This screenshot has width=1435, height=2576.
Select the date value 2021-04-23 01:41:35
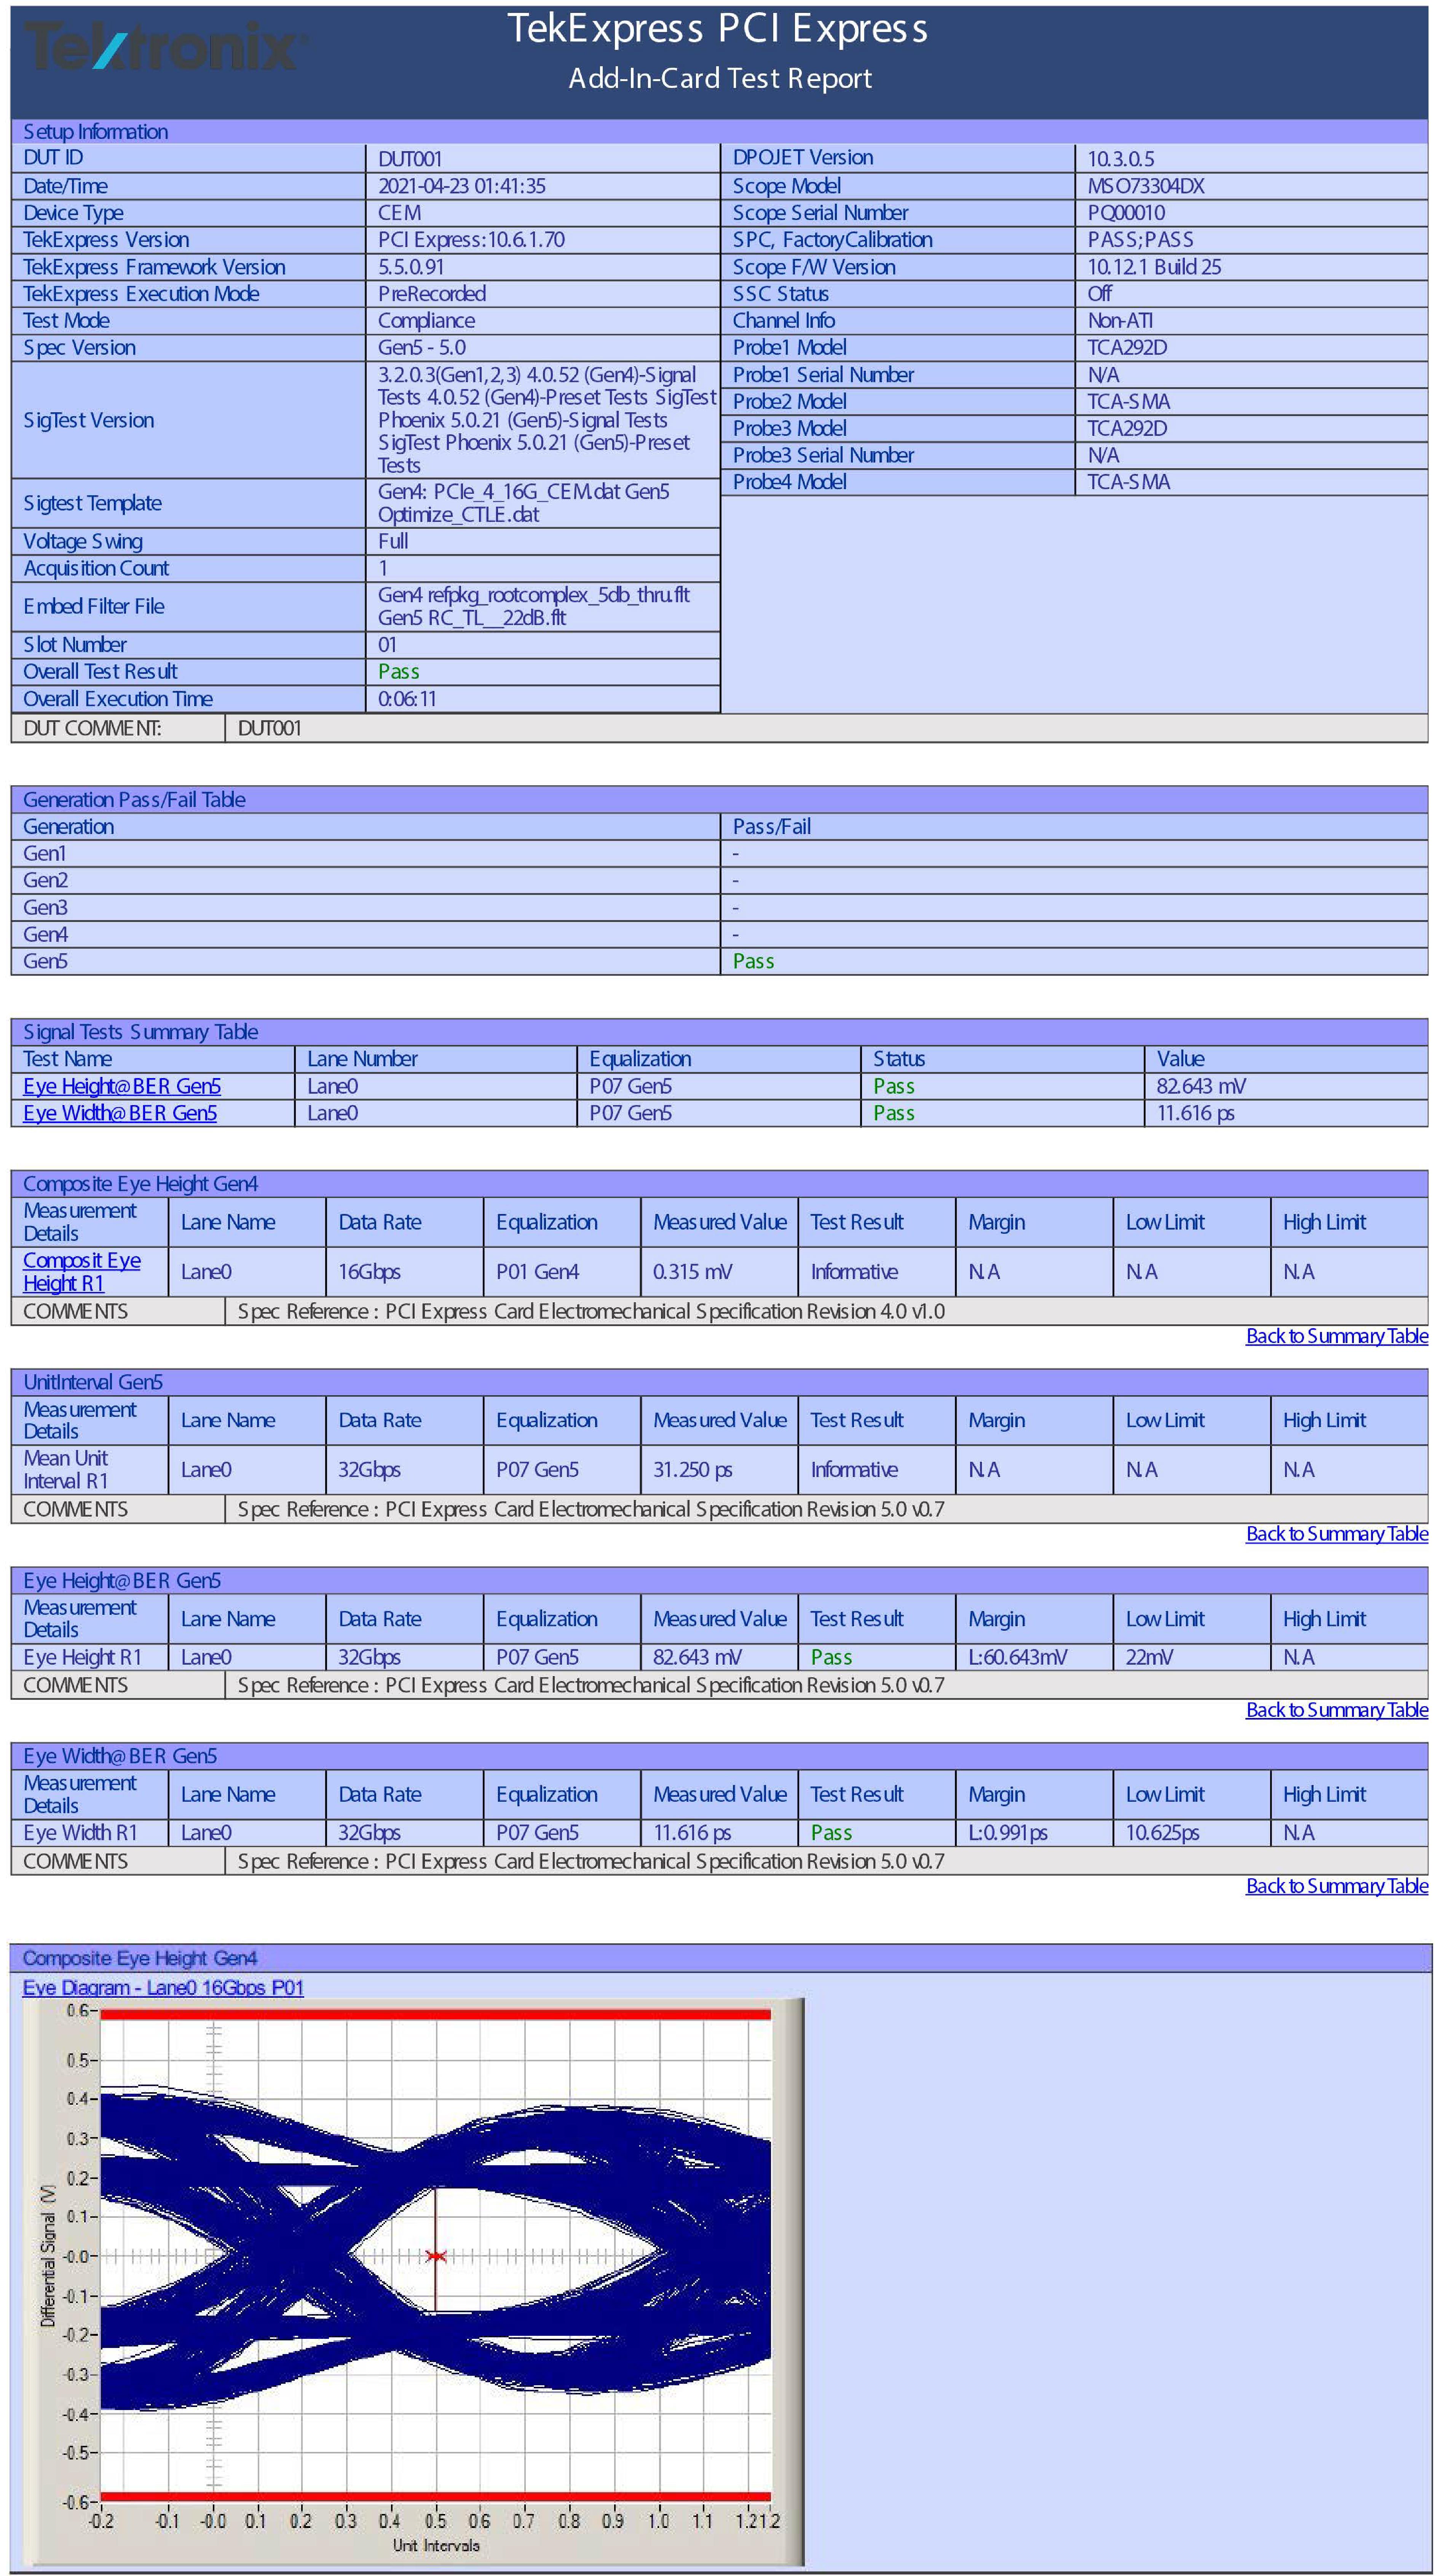pyautogui.click(x=462, y=186)
